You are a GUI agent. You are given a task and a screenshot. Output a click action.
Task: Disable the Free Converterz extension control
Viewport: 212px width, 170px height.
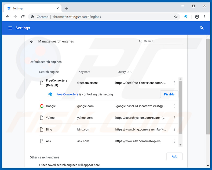coord(169,94)
